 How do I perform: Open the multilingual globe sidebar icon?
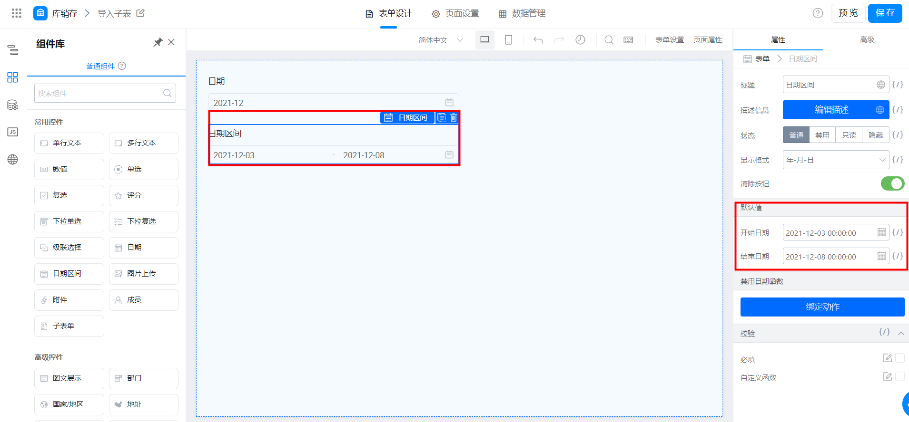13,159
